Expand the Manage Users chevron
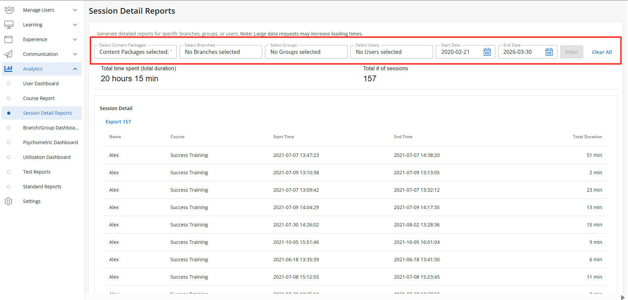628x300 pixels. point(75,10)
